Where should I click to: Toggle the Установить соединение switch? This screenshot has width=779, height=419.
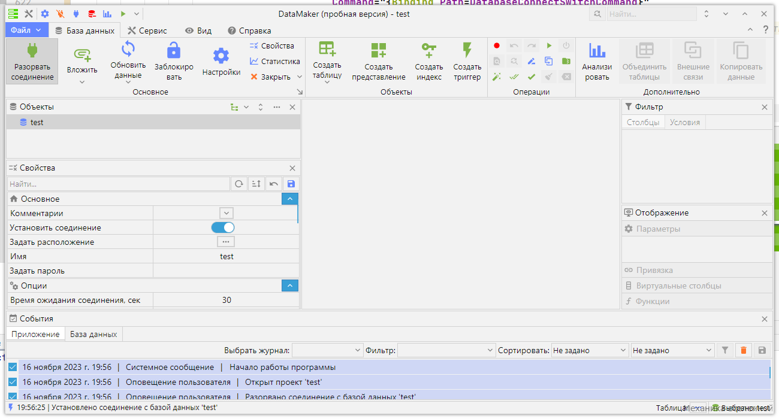coord(223,227)
